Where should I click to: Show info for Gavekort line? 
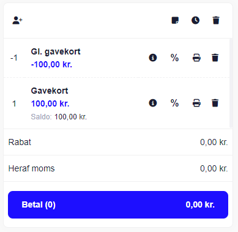point(153,103)
